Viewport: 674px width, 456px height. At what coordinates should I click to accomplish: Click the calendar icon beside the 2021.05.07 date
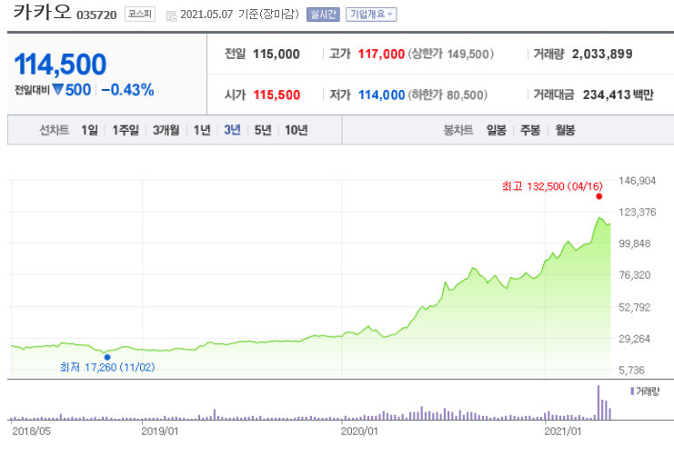[171, 16]
